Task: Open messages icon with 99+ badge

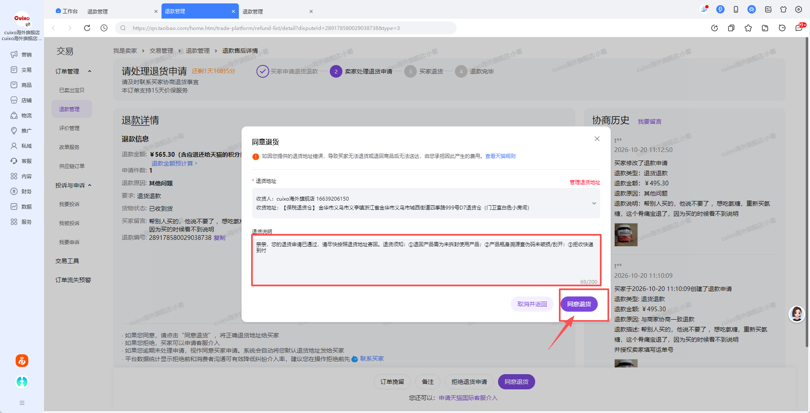Action: [x=799, y=27]
